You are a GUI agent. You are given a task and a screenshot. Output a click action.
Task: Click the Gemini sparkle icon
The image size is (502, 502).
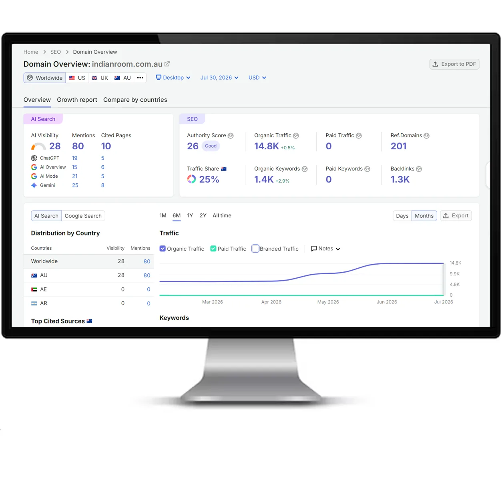(34, 185)
